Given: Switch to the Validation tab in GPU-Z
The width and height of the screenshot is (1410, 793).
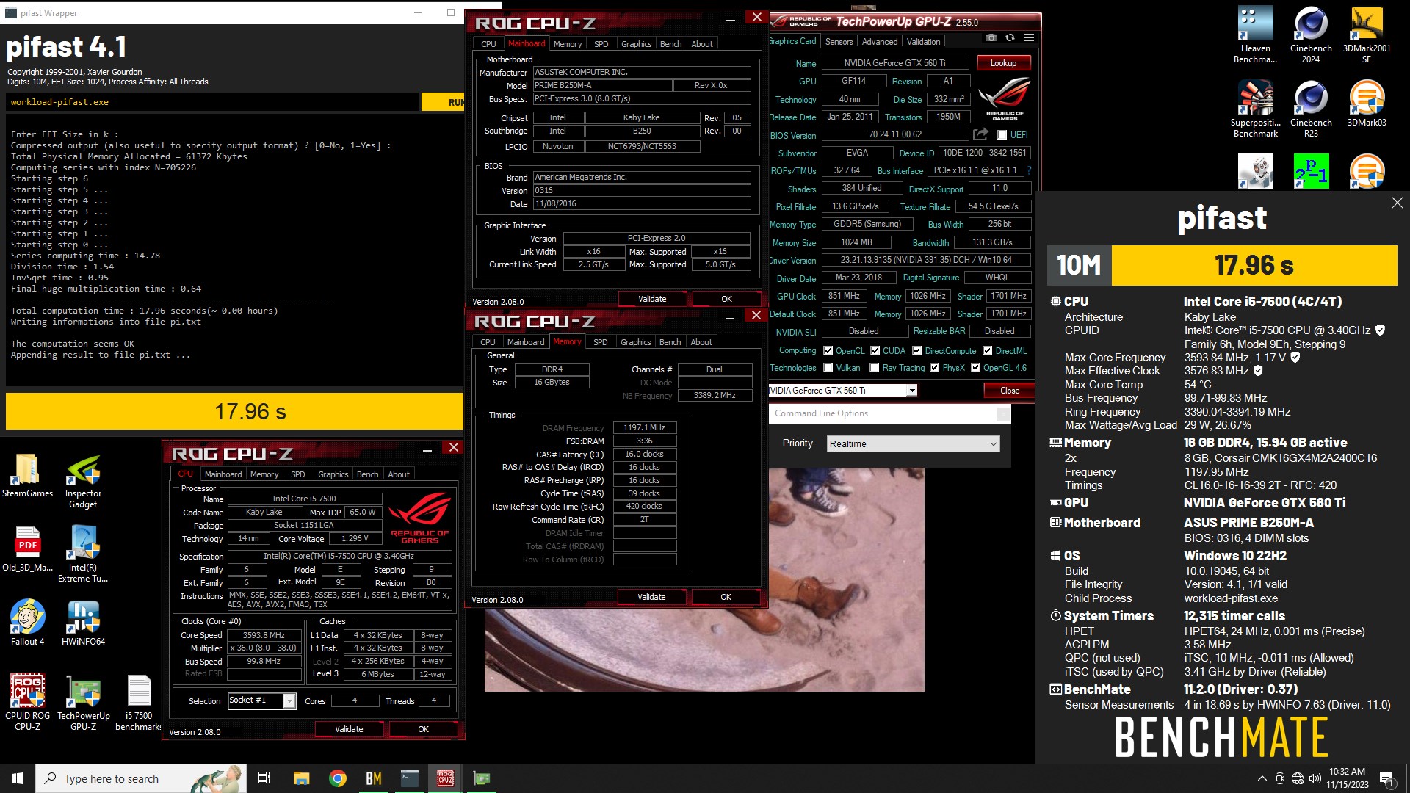Looking at the screenshot, I should [x=923, y=42].
